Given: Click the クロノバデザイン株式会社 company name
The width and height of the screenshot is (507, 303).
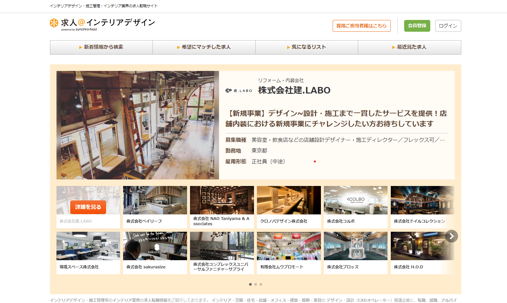Looking at the screenshot, I should coord(284,221).
